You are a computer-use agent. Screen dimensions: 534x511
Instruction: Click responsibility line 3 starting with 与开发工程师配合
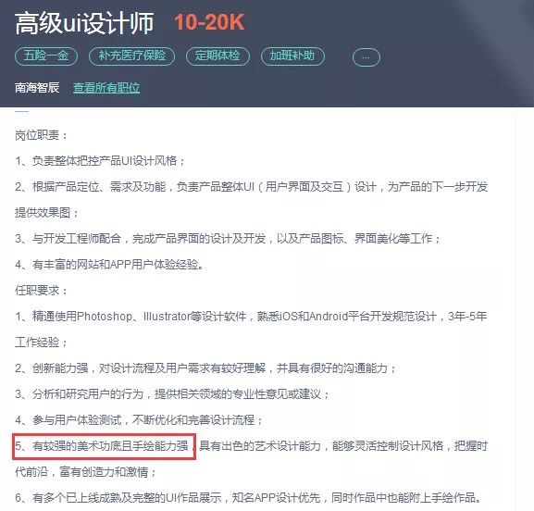[228, 239]
